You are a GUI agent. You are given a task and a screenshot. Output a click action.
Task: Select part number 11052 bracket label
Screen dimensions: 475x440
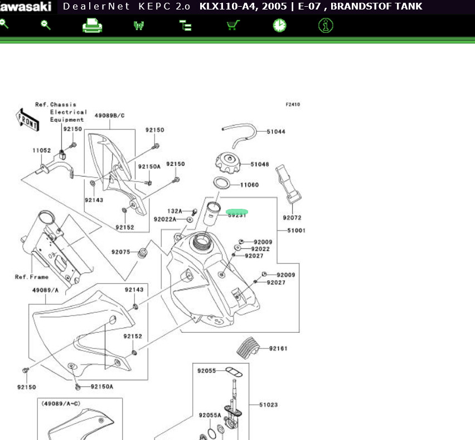point(41,150)
